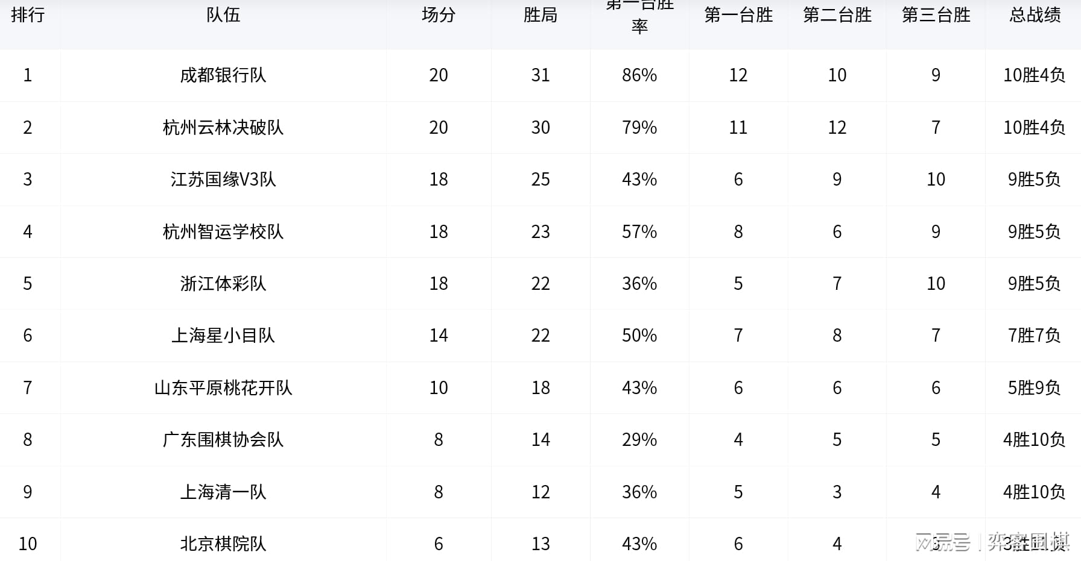
Task: Click the 网易号 watermark logo
Action: (942, 542)
